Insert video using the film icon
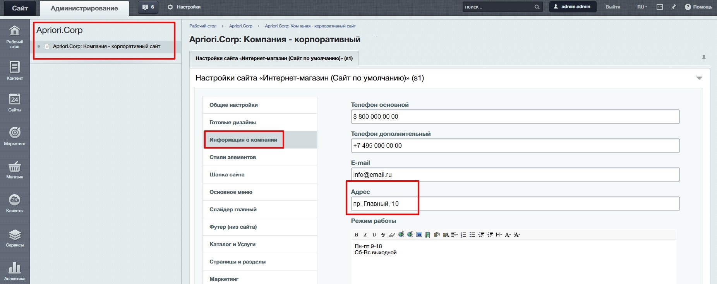This screenshot has height=284, width=717. [428, 234]
